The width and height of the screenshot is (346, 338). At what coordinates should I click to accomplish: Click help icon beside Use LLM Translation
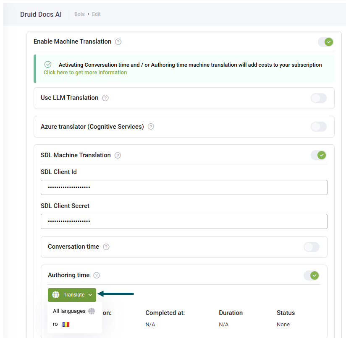pos(105,98)
